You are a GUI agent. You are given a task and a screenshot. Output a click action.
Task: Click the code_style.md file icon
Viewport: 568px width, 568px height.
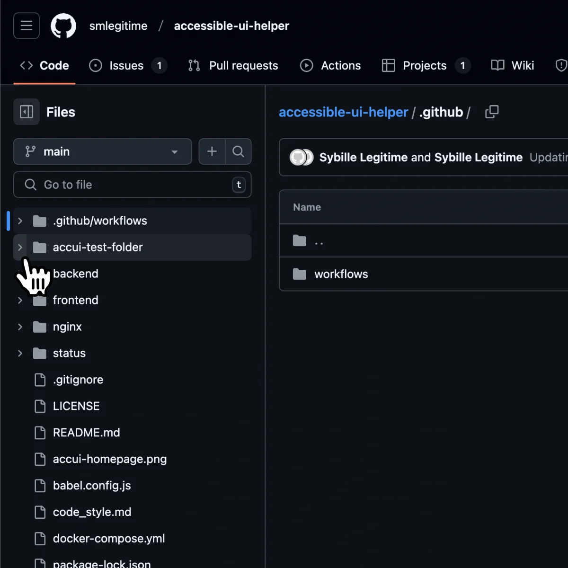tap(40, 512)
